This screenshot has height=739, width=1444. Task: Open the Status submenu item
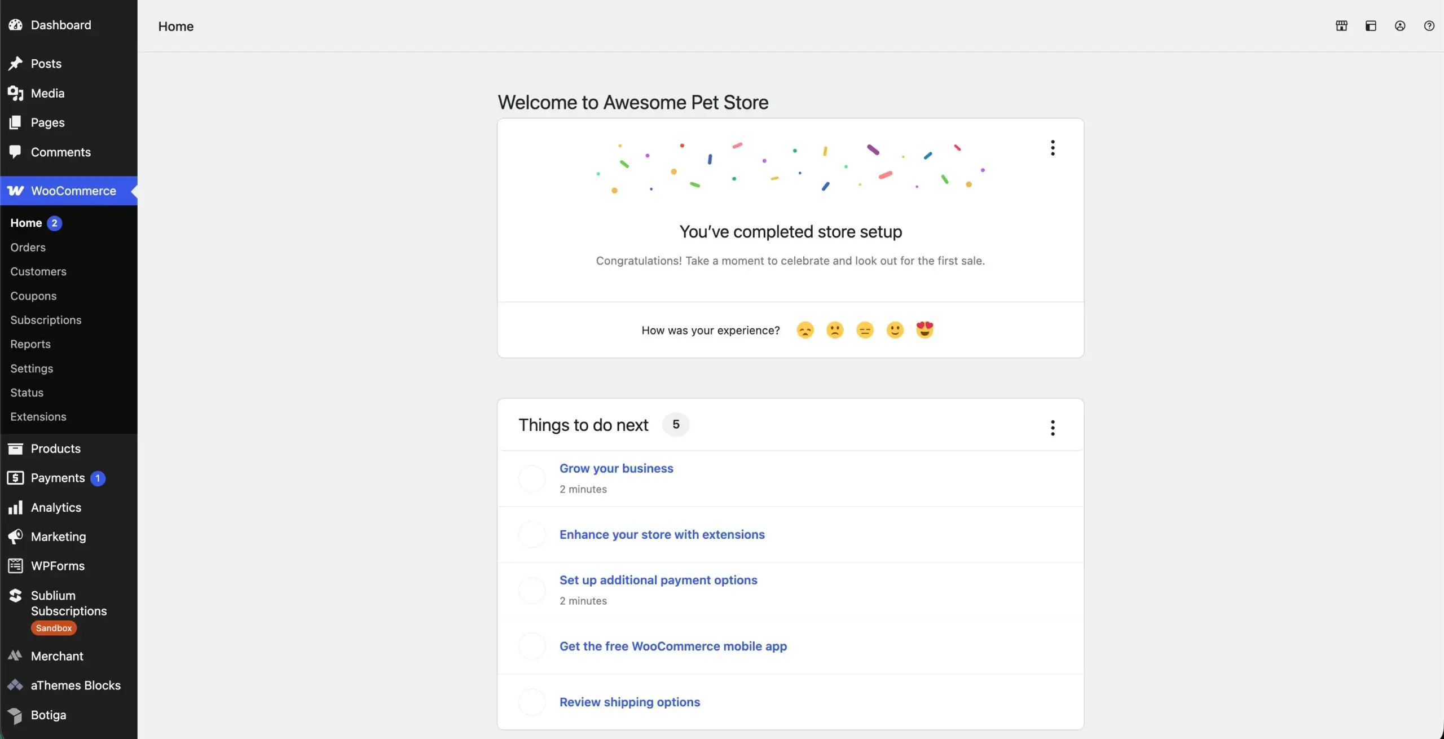27,393
